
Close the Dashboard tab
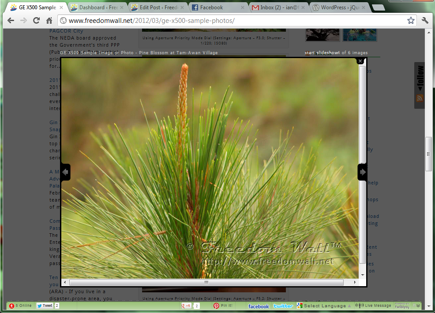(x=121, y=7)
